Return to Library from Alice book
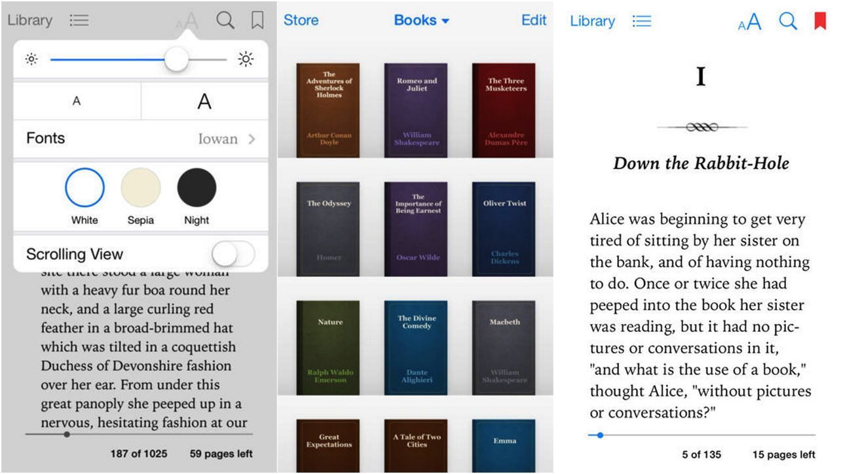 click(x=592, y=22)
